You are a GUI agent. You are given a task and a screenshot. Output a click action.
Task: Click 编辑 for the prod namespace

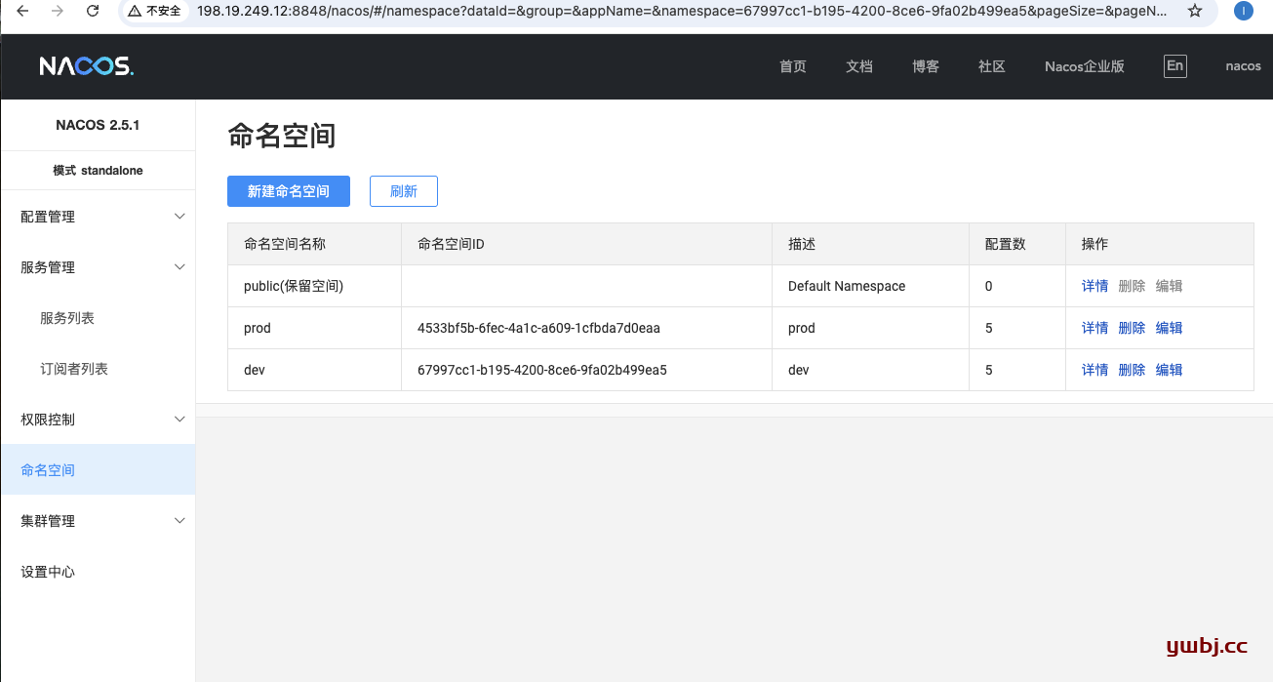[1170, 328]
